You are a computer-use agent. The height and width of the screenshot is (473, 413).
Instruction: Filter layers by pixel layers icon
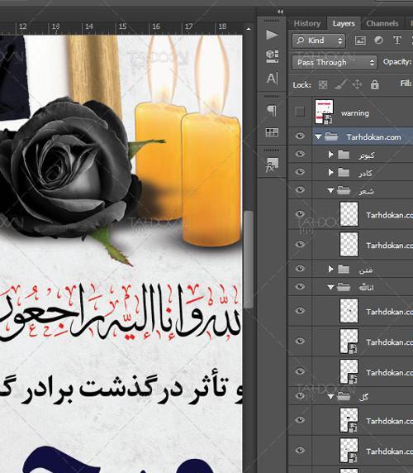360,41
